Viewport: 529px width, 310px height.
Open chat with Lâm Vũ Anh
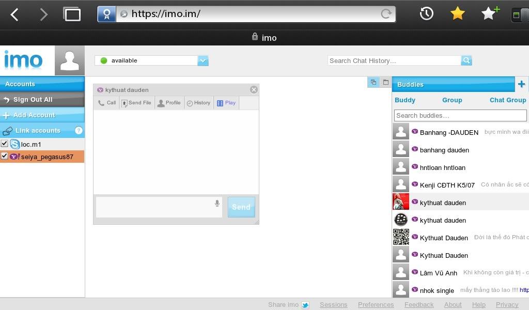pos(461,273)
